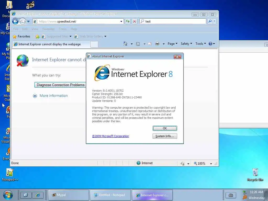
Task: Click the search box containing 'test'
Action: (173, 21)
